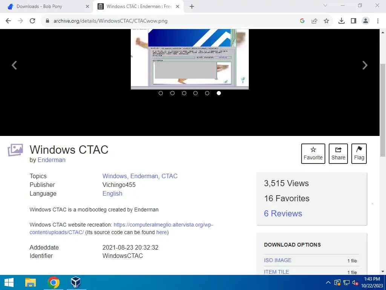Select second carousel dot
The image size is (386, 290).
pos(172,93)
